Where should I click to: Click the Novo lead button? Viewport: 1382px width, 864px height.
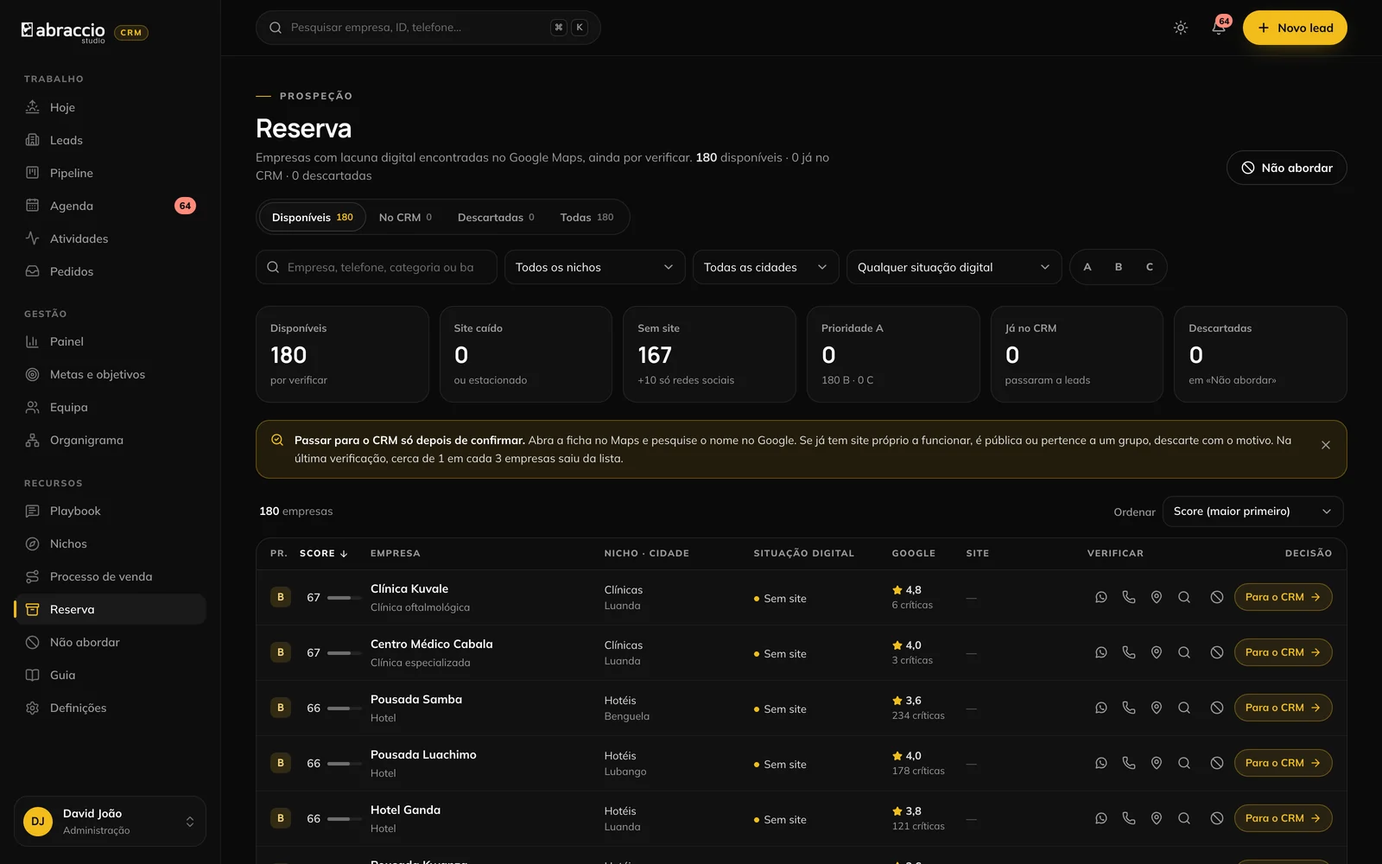tap(1295, 28)
